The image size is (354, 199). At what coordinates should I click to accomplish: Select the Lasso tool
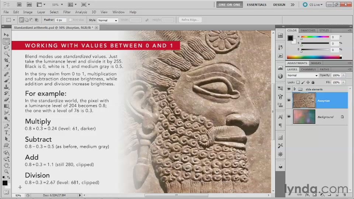coord(6,48)
